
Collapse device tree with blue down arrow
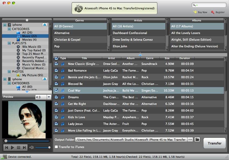(x=27, y=92)
